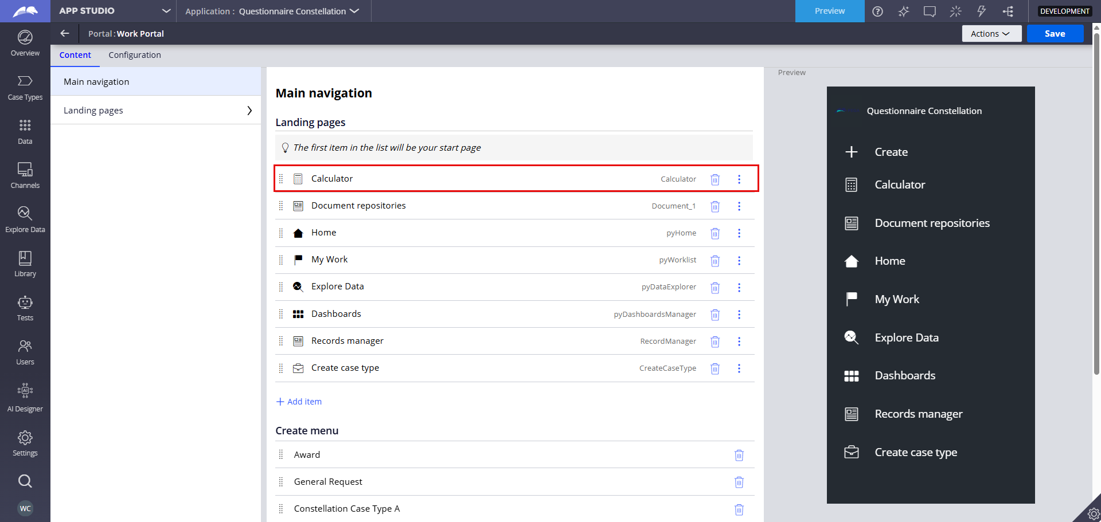1101x522 pixels.
Task: Click the Add item link
Action: point(299,402)
